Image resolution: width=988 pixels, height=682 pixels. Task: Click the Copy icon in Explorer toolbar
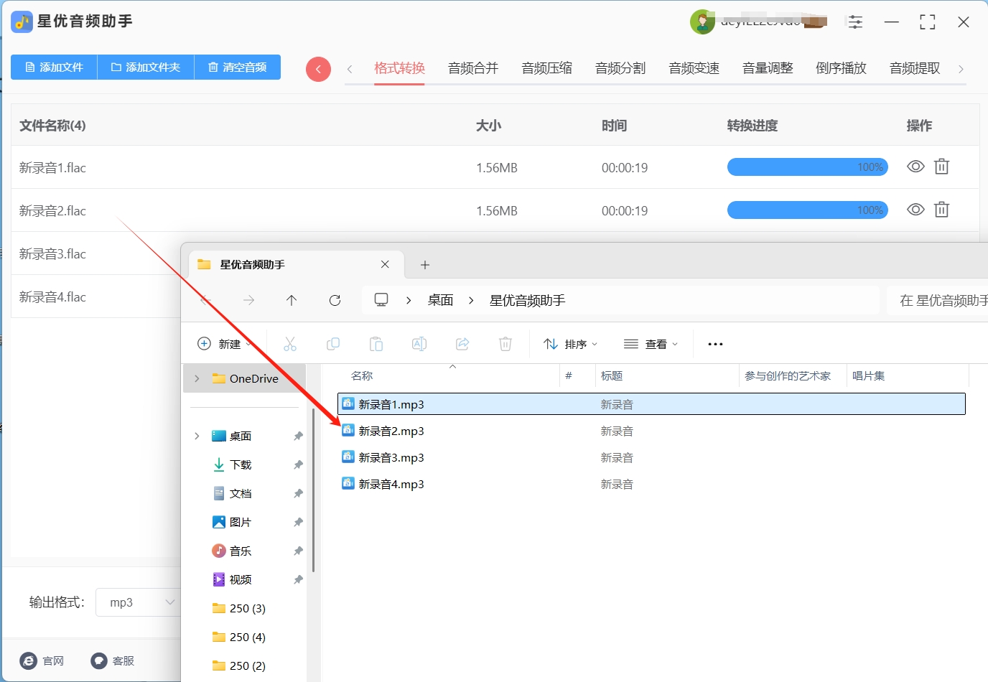pyautogui.click(x=333, y=344)
